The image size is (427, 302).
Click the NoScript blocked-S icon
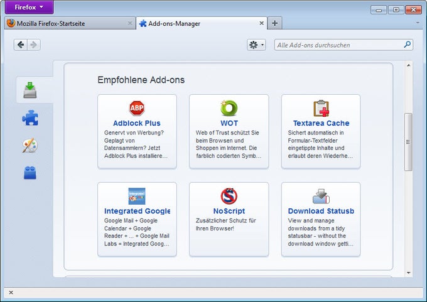[229, 196]
